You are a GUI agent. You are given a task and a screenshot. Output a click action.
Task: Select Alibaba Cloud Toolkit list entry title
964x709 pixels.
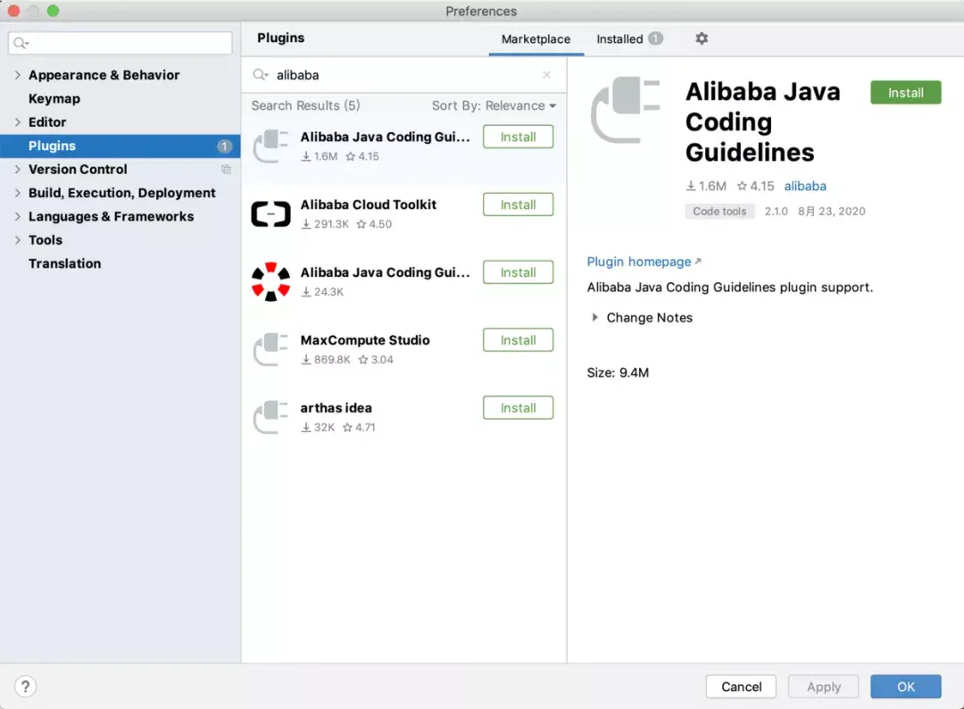369,204
